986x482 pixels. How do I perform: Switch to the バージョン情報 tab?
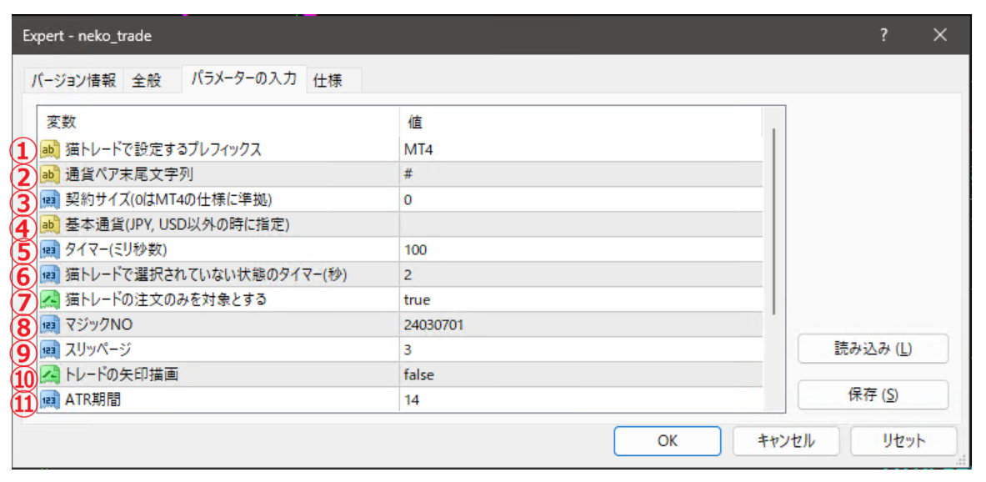pos(73,81)
